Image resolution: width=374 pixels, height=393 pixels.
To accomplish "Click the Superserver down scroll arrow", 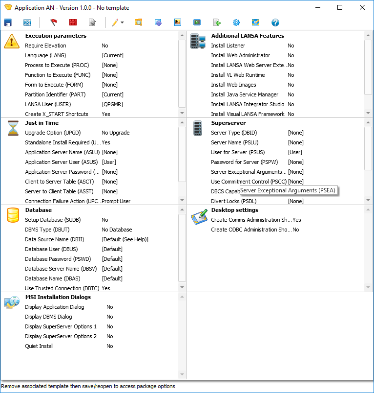I will pyautogui.click(x=368, y=200).
